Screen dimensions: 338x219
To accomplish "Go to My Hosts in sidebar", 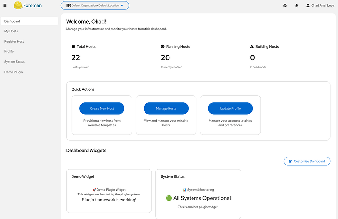I will 11,31.
